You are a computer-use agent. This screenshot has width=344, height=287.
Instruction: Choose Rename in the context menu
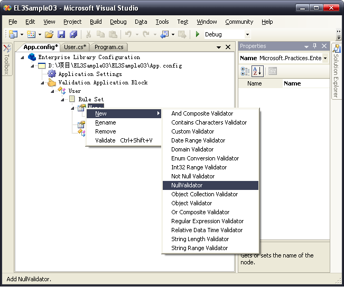(124, 122)
